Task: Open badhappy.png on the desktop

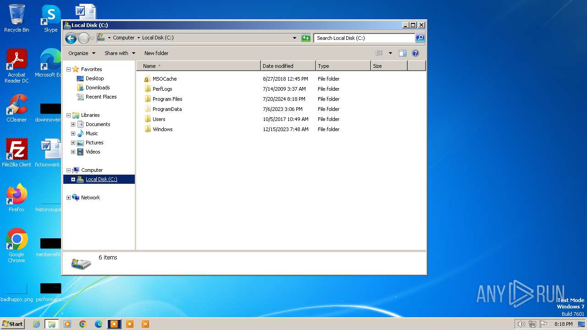Action: click(17, 291)
